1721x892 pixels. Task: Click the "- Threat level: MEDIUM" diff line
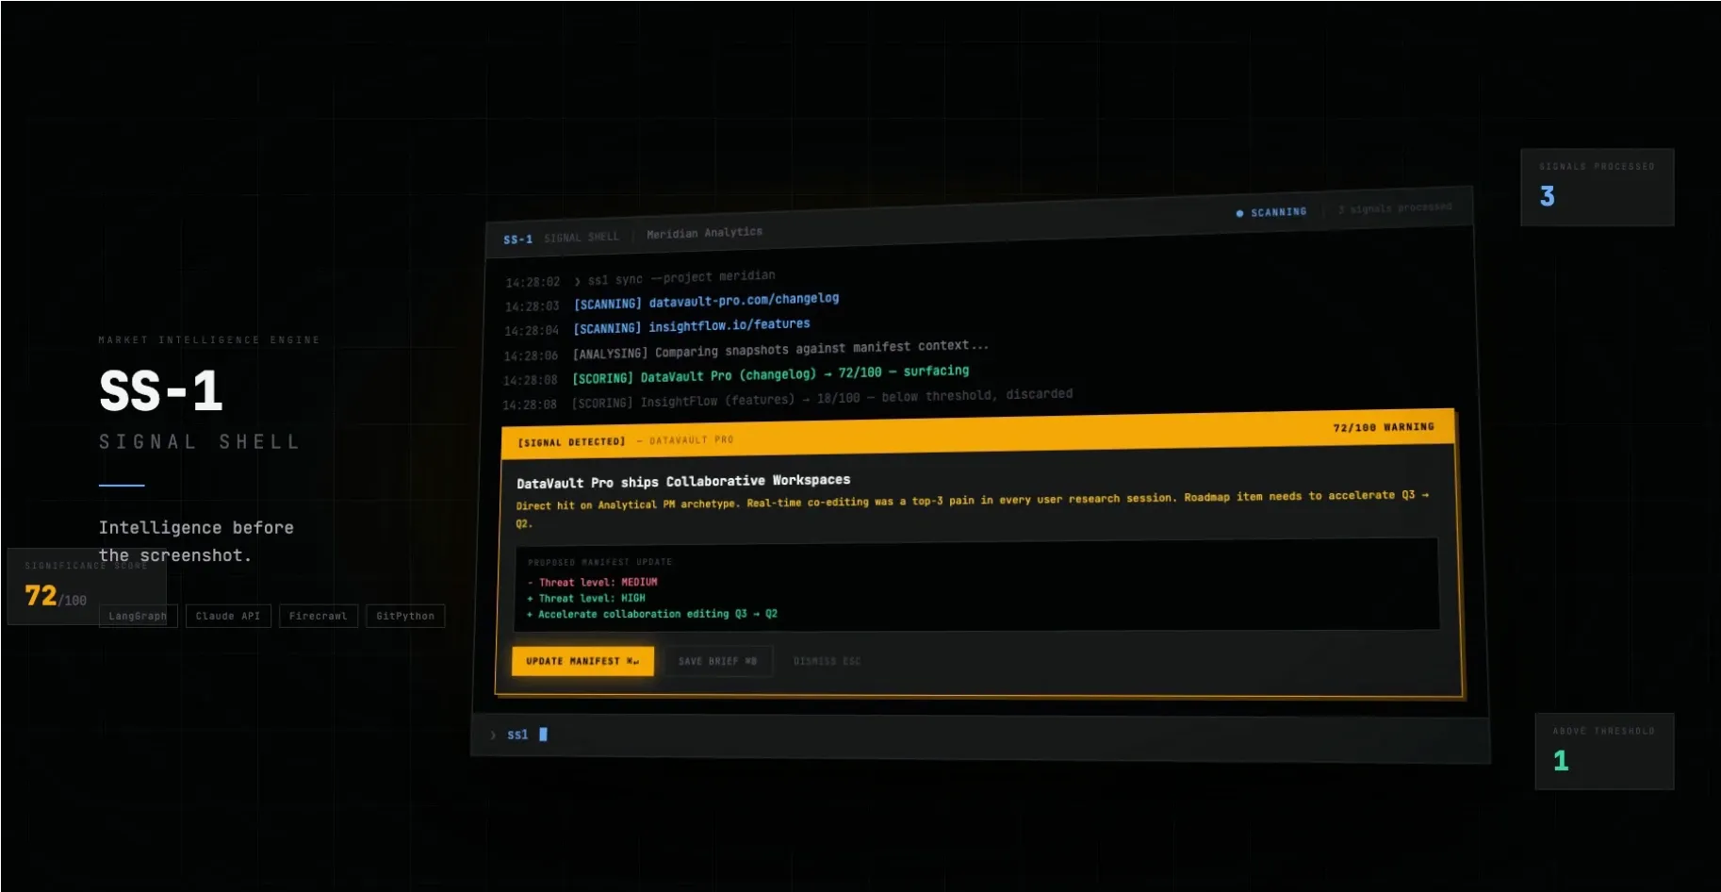[593, 583]
